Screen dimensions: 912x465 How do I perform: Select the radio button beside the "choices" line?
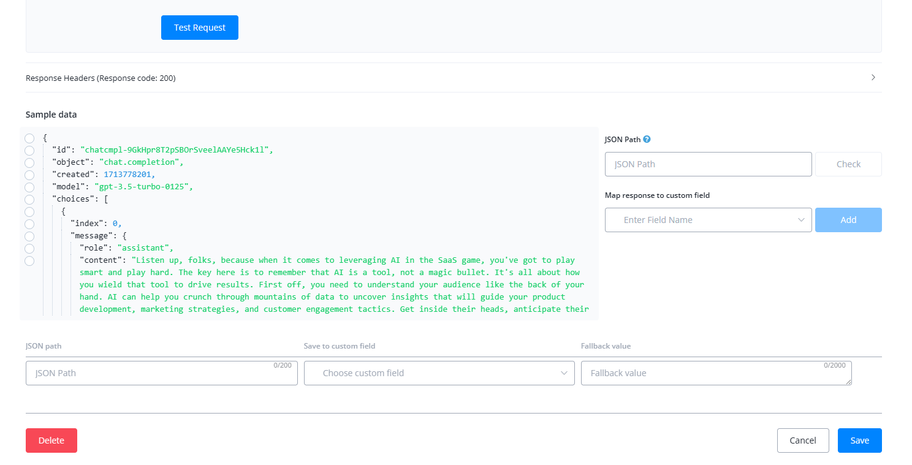pyautogui.click(x=29, y=200)
